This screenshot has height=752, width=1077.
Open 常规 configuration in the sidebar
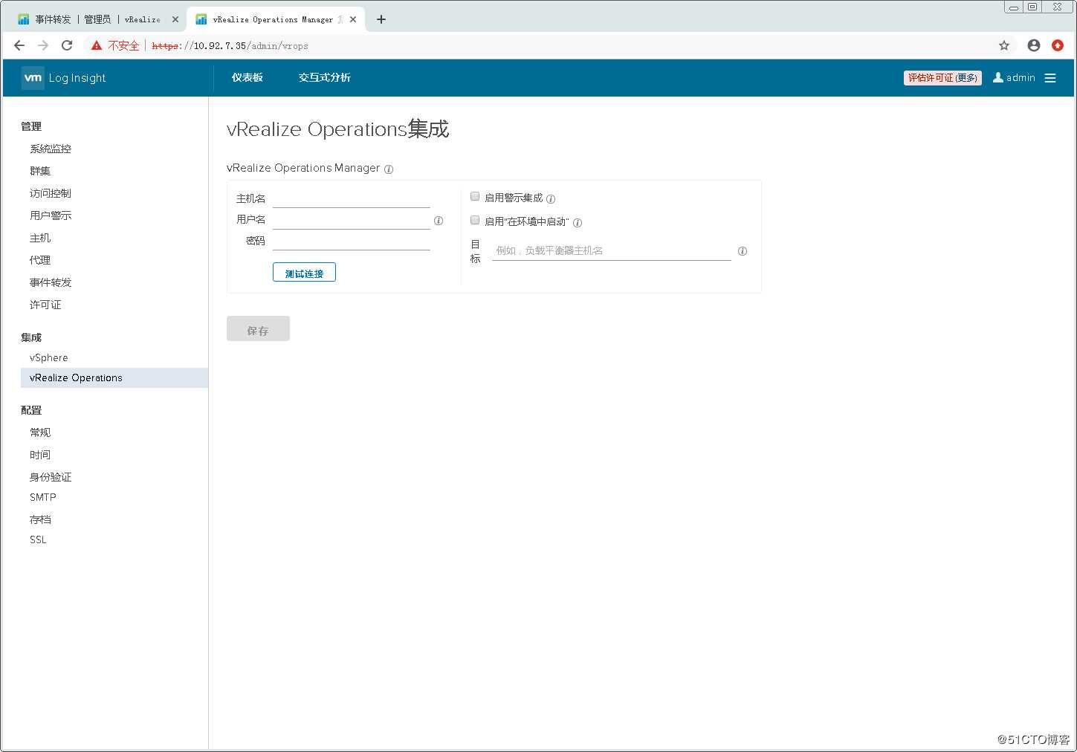tap(40, 432)
